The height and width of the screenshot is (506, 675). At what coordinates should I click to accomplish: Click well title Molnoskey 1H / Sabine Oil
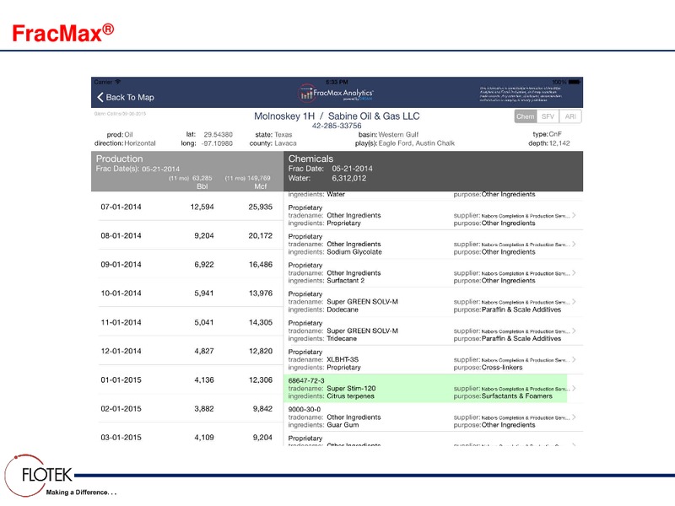337,116
